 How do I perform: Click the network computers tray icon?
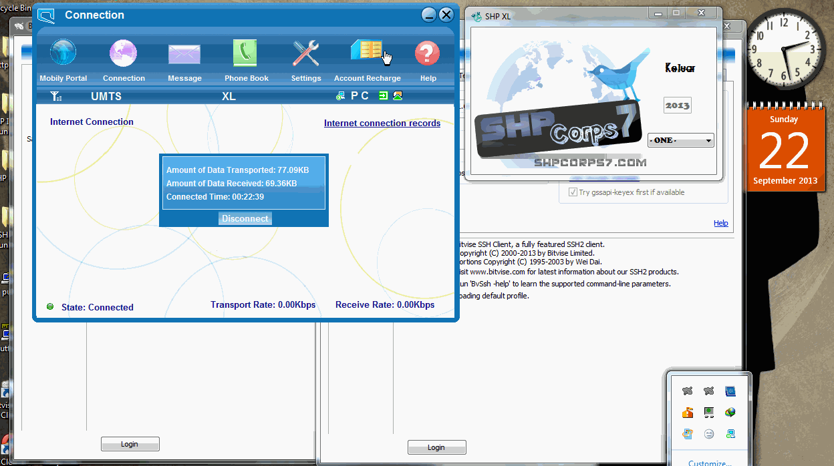(730, 434)
